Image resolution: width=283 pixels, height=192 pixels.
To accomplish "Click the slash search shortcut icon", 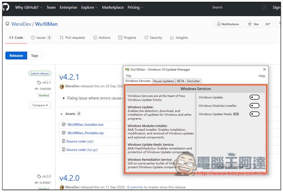I will click(x=264, y=7).
